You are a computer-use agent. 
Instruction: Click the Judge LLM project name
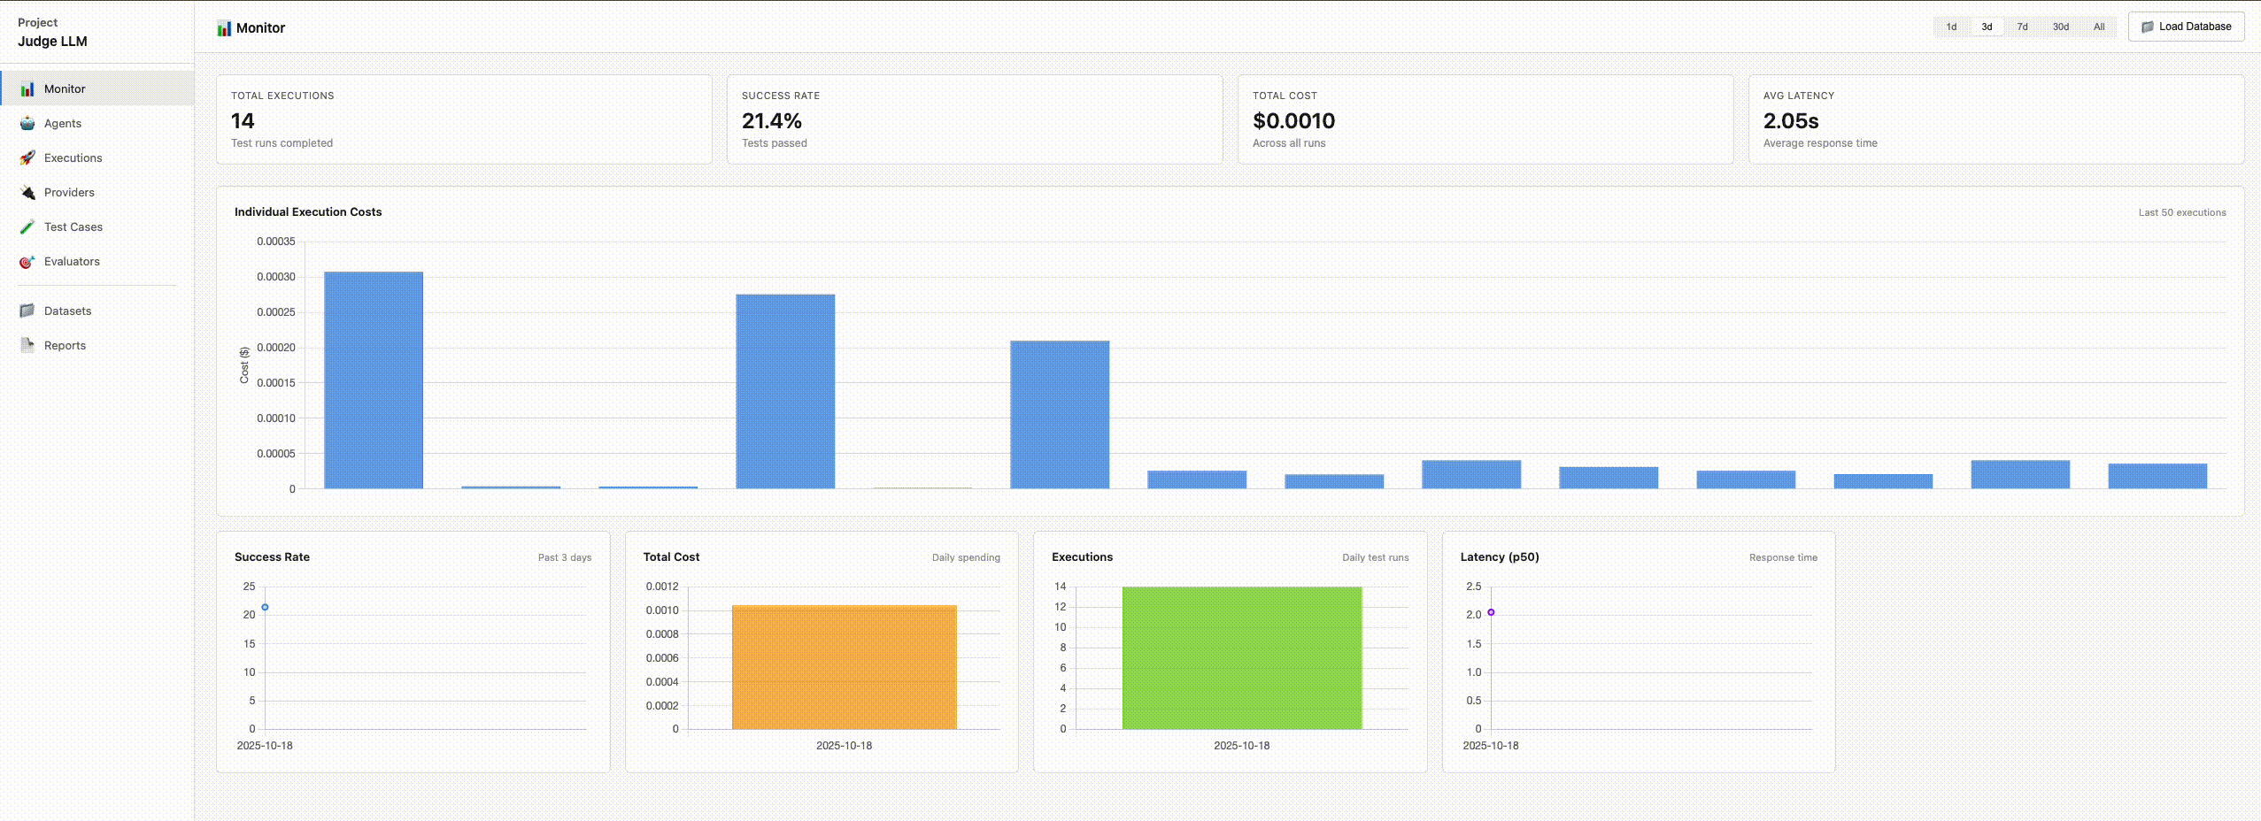click(52, 42)
